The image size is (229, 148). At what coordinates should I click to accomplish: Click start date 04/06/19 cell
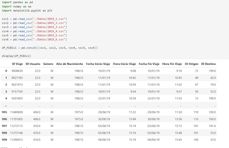pyautogui.click(x=104, y=140)
